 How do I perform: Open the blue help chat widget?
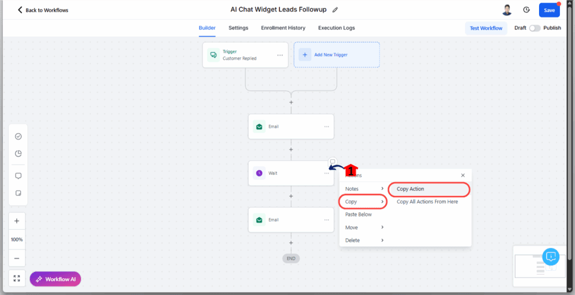[551, 256]
